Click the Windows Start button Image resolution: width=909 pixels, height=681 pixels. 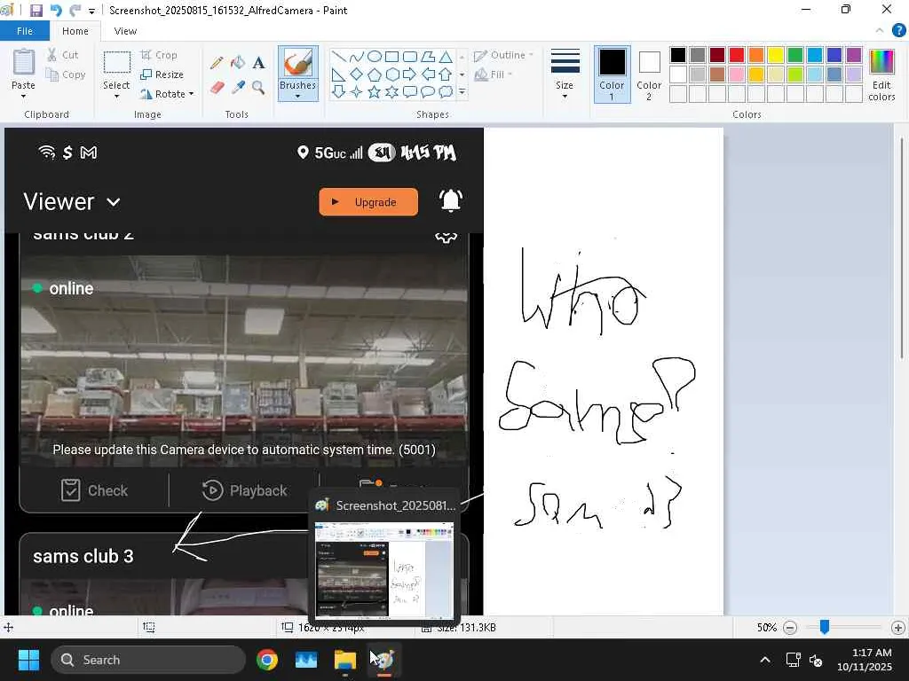tap(28, 660)
